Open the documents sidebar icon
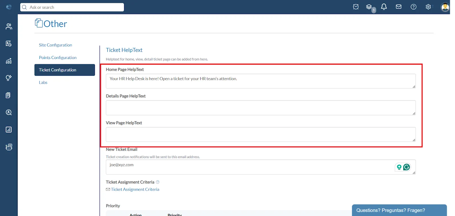 (8, 95)
